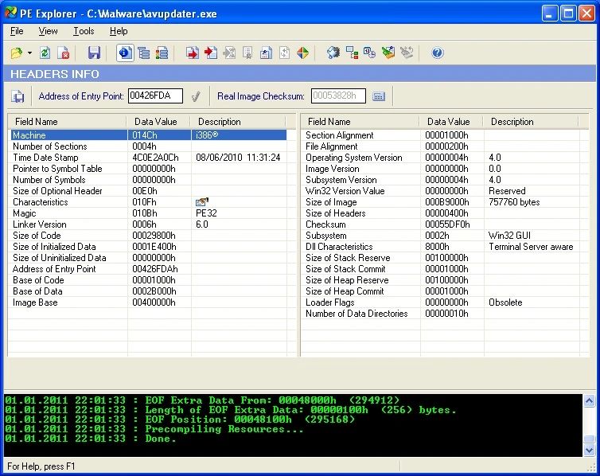
Task: Open a file with the folder icon
Action: pyautogui.click(x=17, y=53)
